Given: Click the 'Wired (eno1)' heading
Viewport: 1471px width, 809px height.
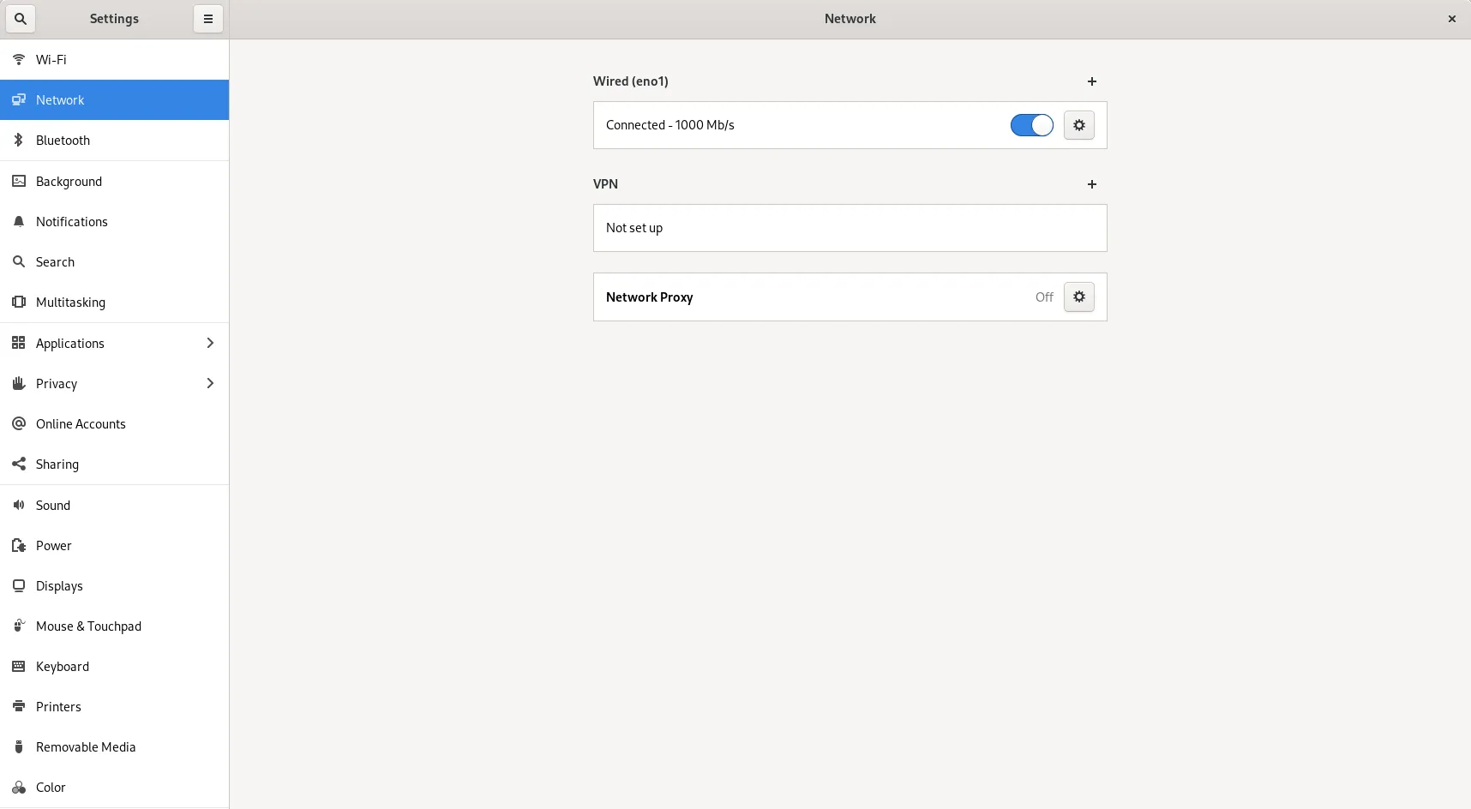Looking at the screenshot, I should pyautogui.click(x=631, y=81).
